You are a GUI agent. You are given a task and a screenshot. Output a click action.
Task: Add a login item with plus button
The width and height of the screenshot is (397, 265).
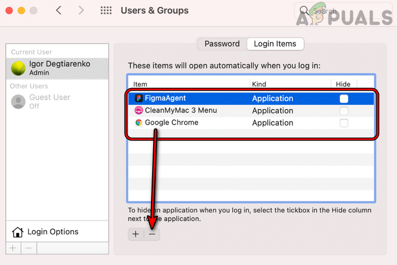[x=136, y=234]
